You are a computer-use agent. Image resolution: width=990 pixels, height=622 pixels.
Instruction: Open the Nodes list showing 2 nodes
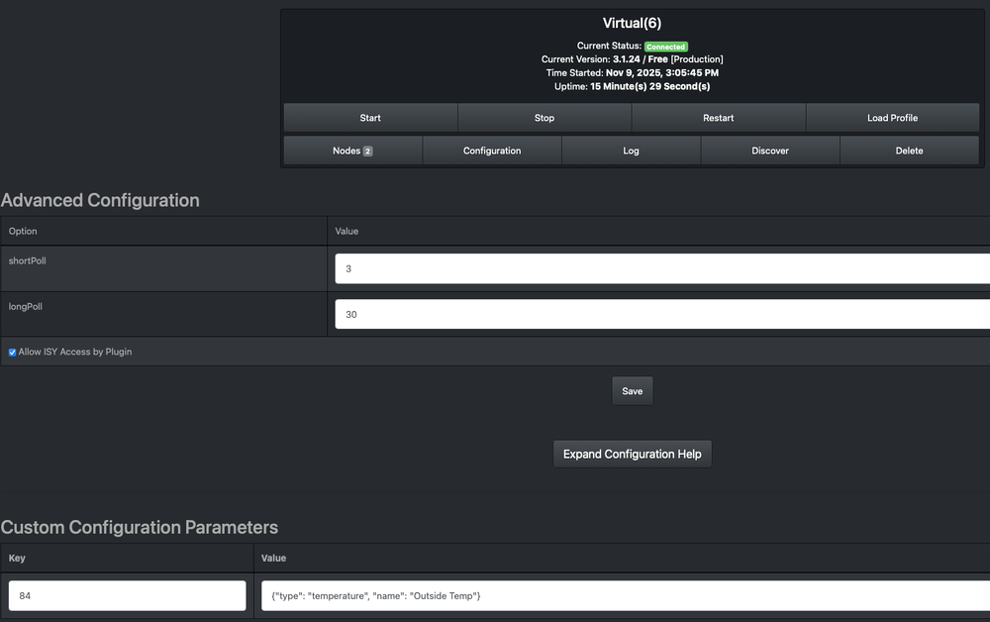point(351,151)
